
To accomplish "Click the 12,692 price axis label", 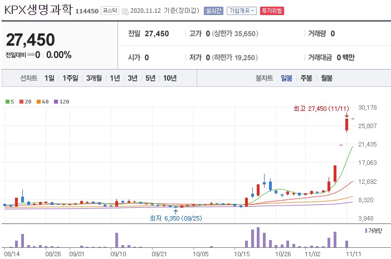I will [x=367, y=182].
